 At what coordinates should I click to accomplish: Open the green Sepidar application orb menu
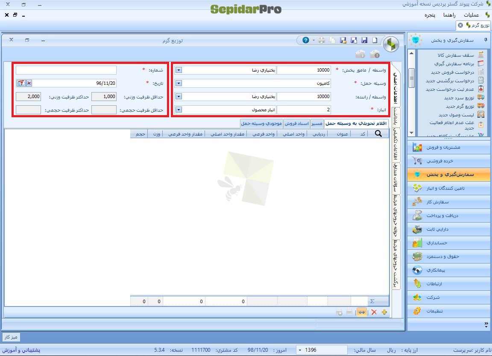(391, 44)
